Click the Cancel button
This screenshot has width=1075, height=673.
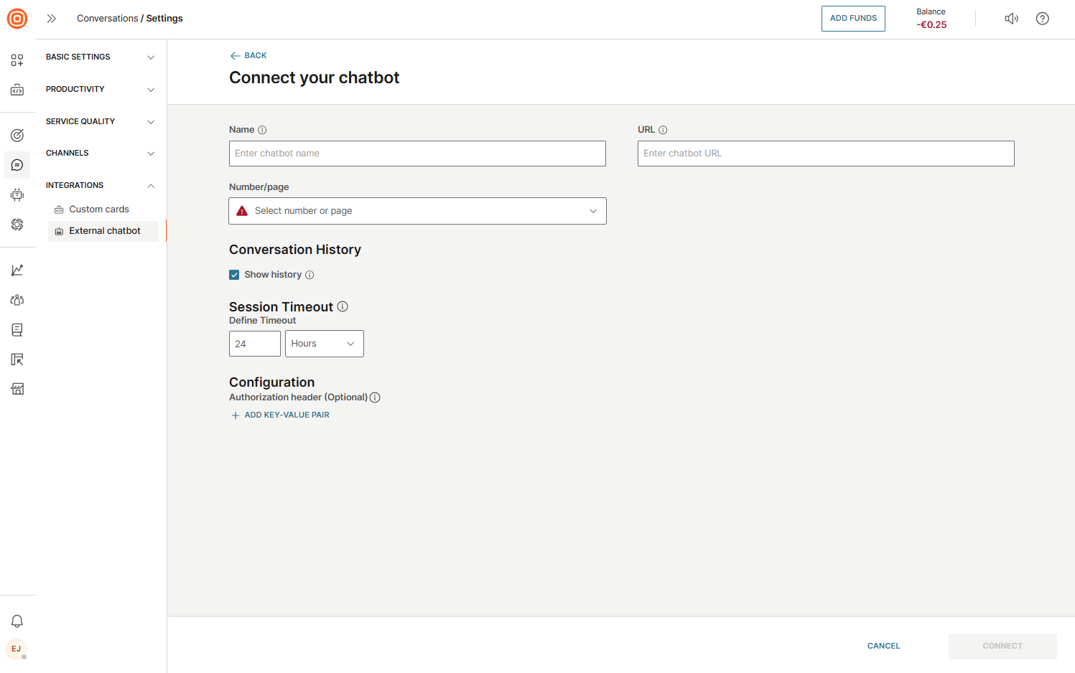coord(883,646)
